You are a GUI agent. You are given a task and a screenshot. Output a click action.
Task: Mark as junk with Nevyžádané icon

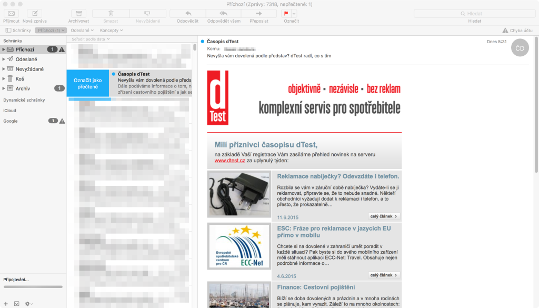(x=147, y=13)
